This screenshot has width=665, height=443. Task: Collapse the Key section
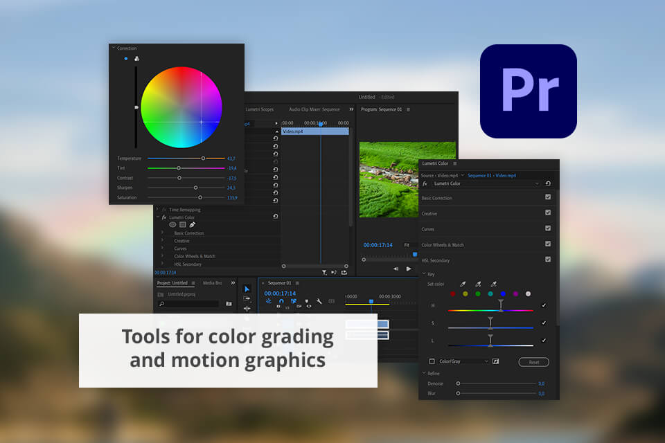424,274
